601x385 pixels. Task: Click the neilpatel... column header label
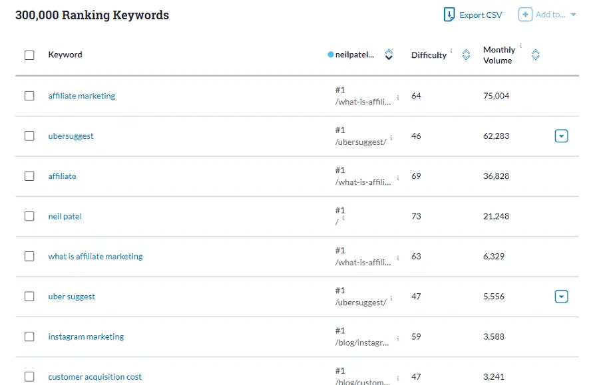point(355,55)
